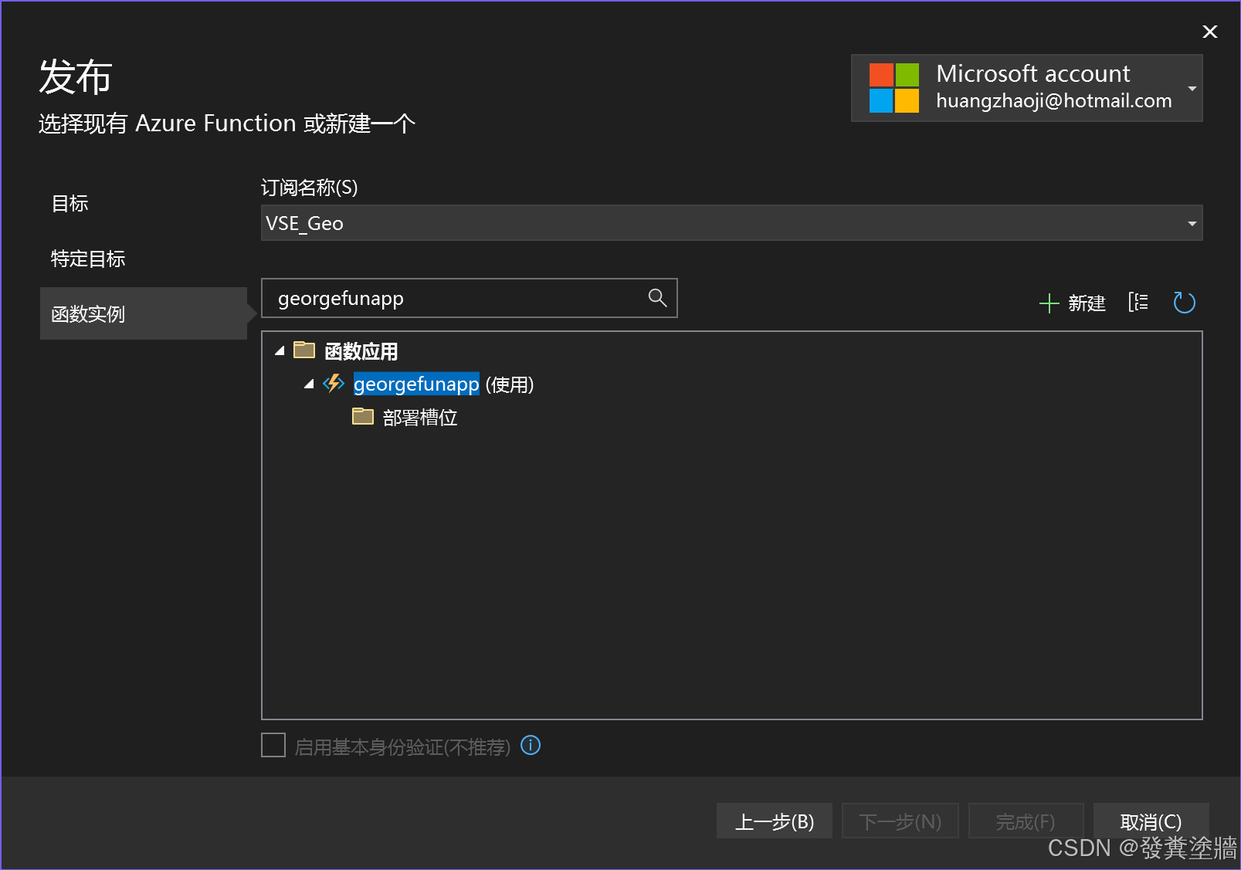Click the expand-all tree view icon

tap(1138, 303)
